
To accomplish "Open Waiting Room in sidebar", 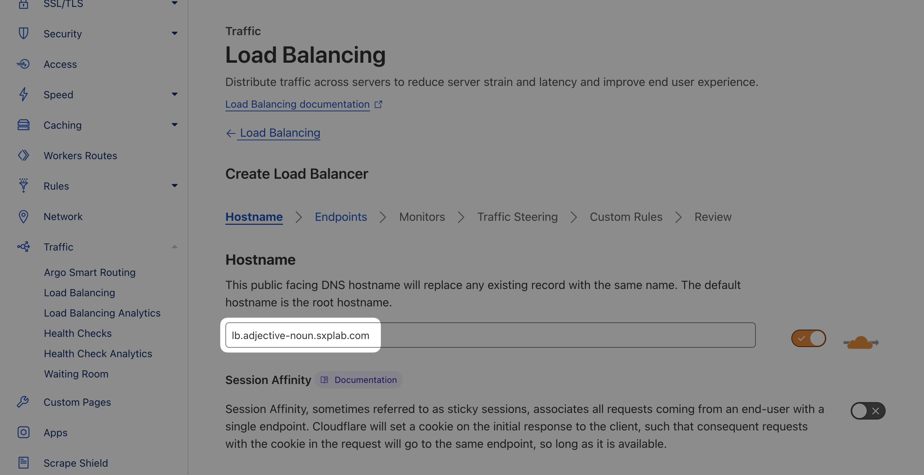I will [x=76, y=374].
